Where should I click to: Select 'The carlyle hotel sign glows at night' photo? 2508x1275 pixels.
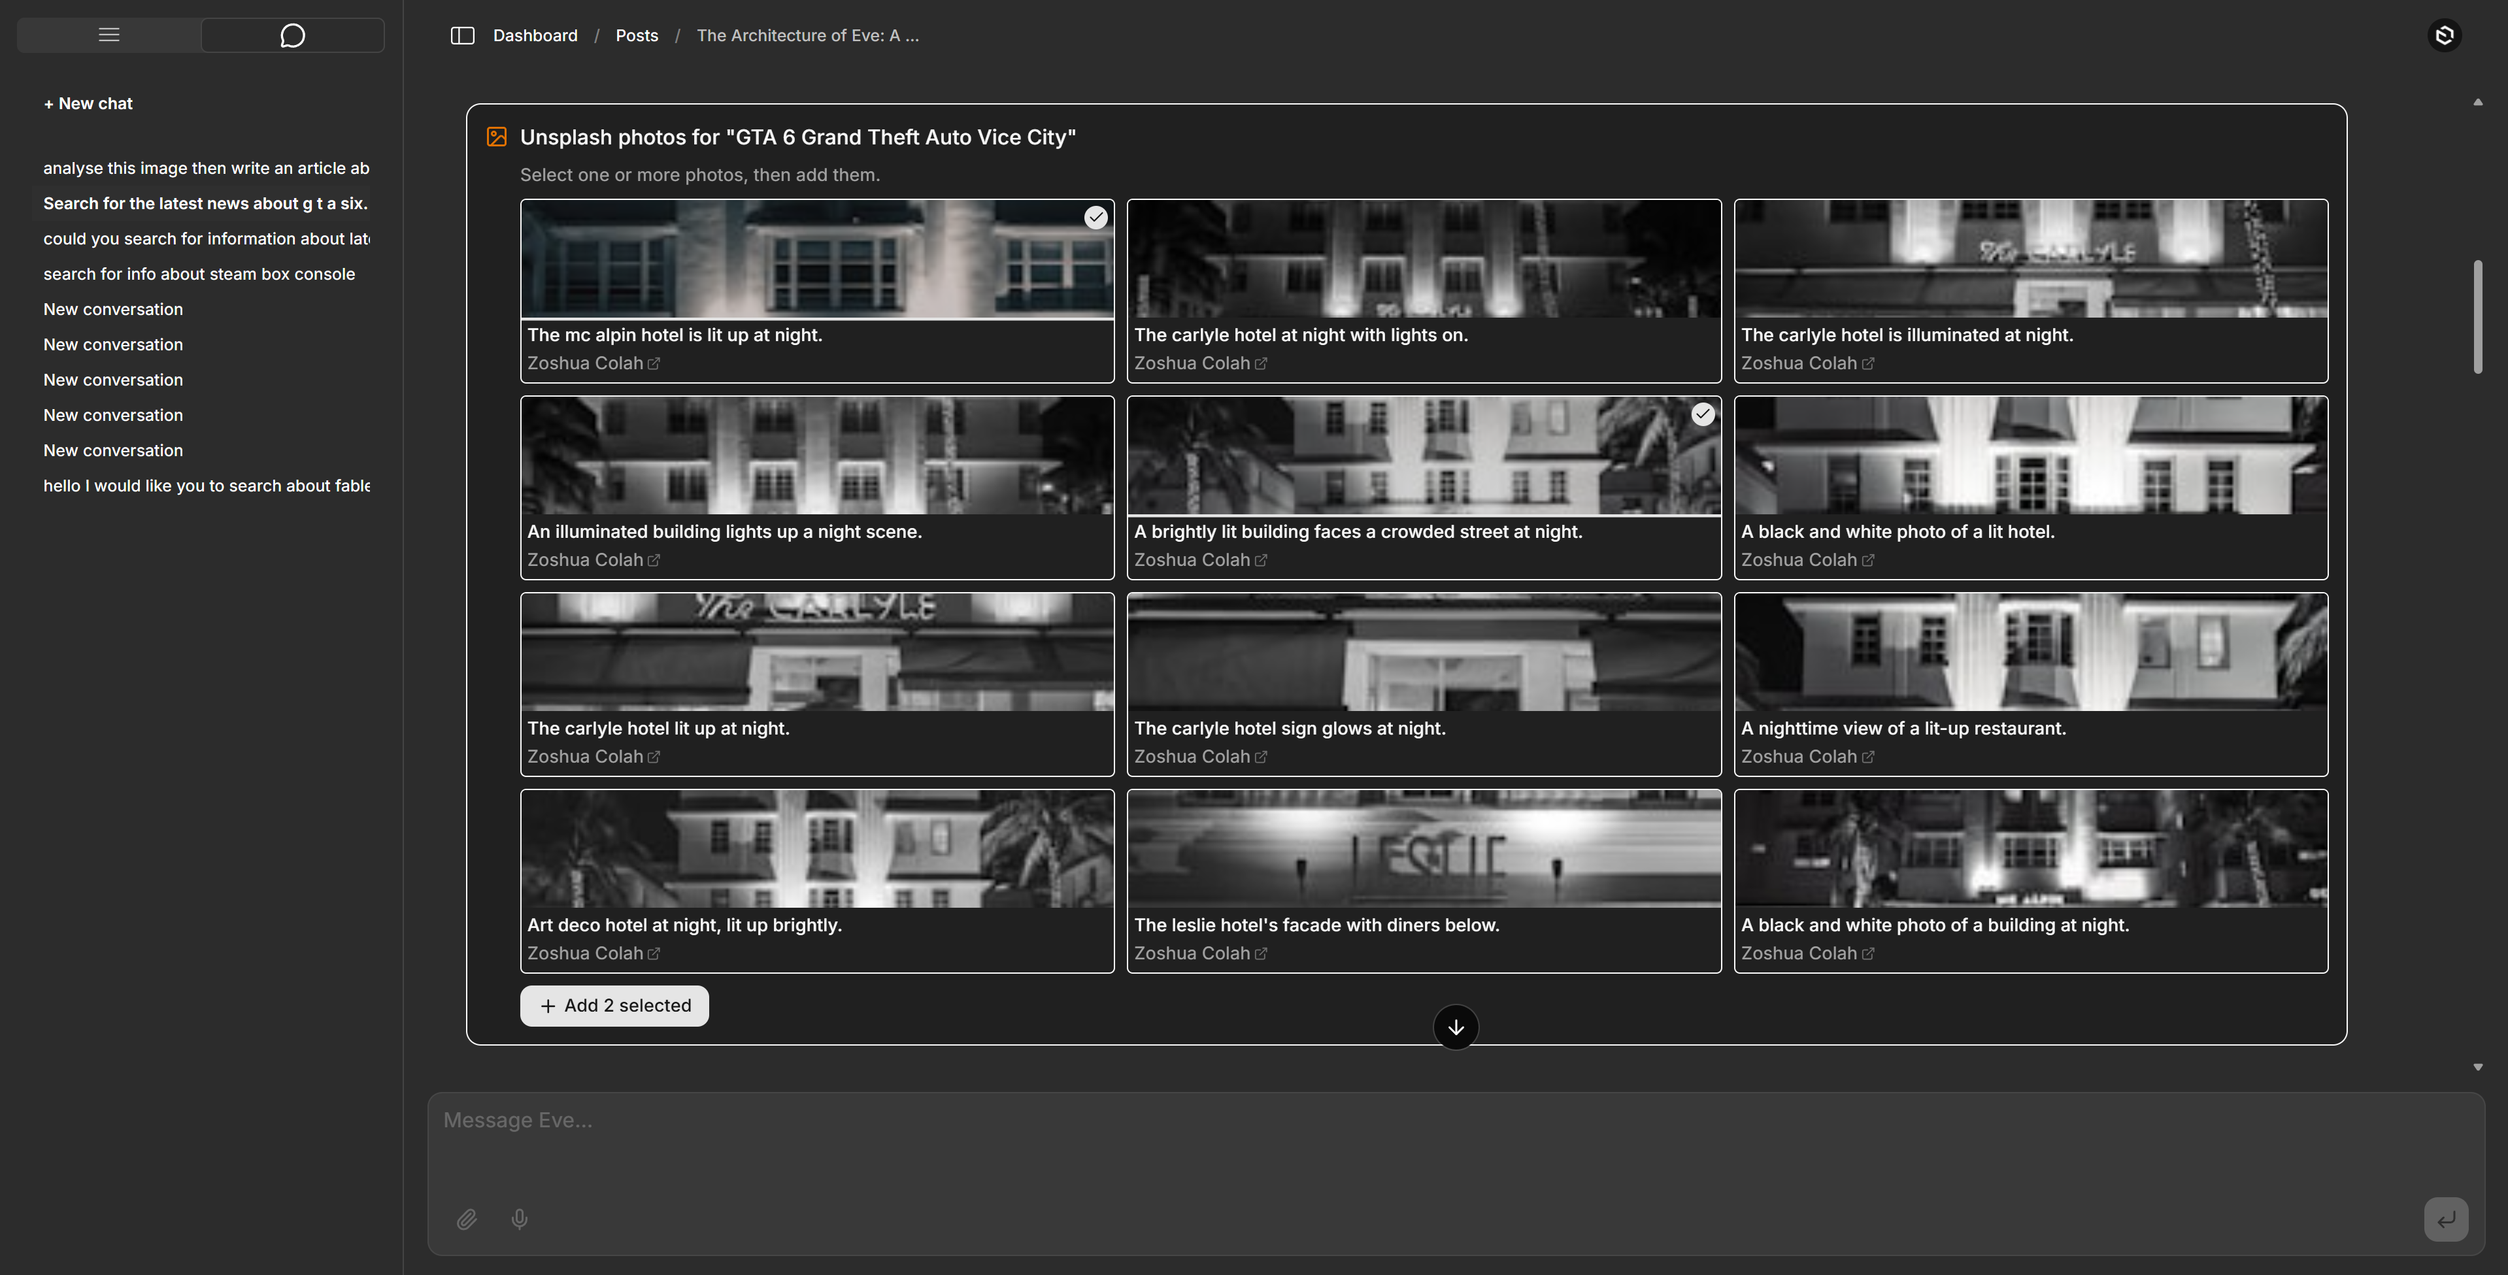[x=1424, y=684]
